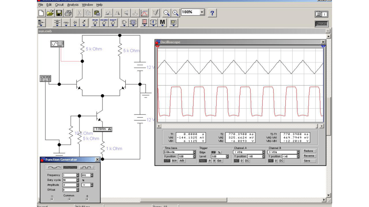Set Channel A coupling to DC
369x207 pixels.
click(x=247, y=161)
